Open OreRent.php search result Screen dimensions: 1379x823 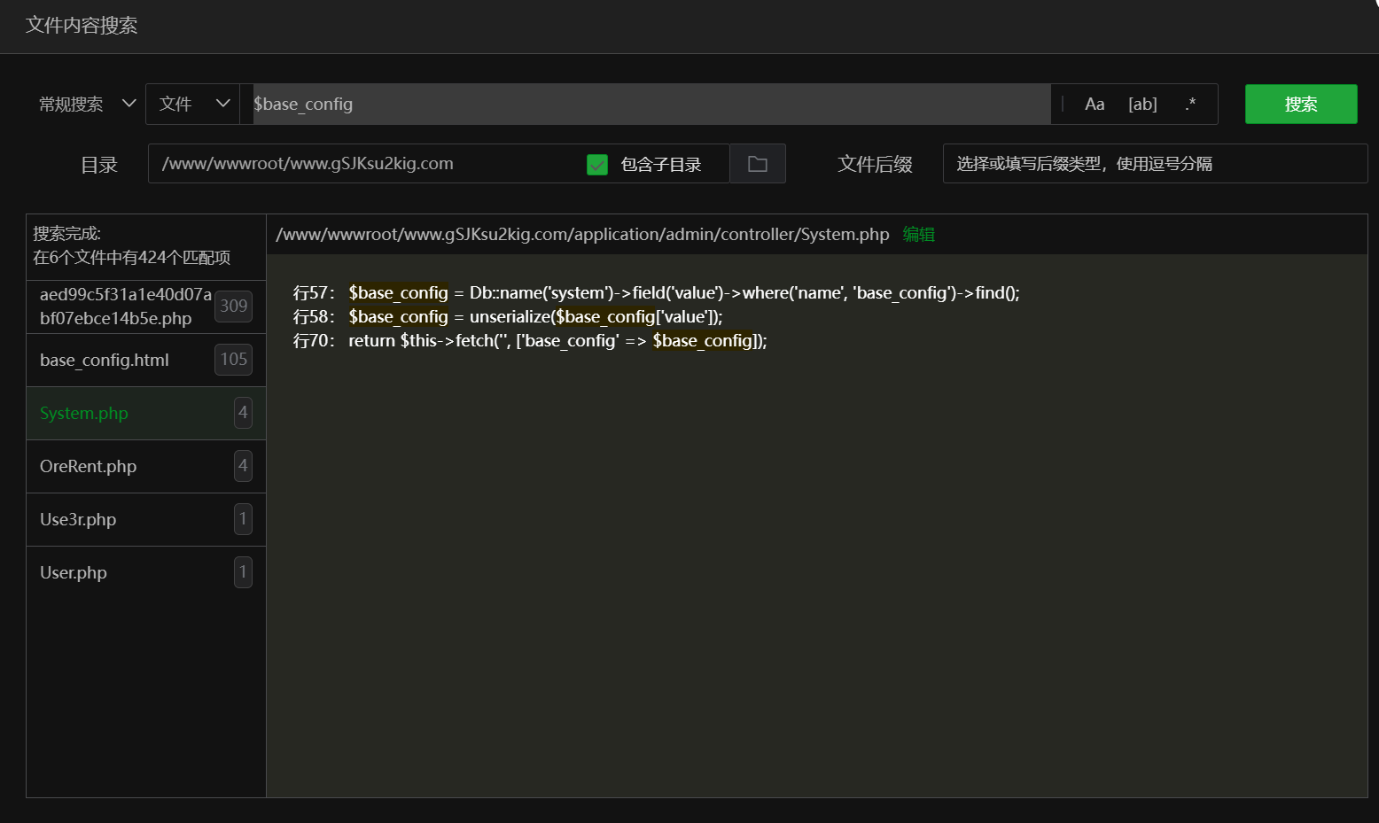point(89,467)
